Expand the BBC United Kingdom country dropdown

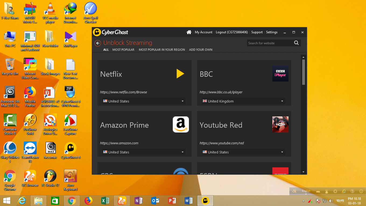243,101
